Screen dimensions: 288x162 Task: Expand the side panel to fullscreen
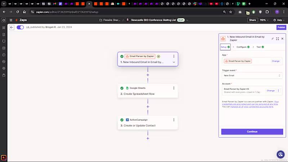277,39
